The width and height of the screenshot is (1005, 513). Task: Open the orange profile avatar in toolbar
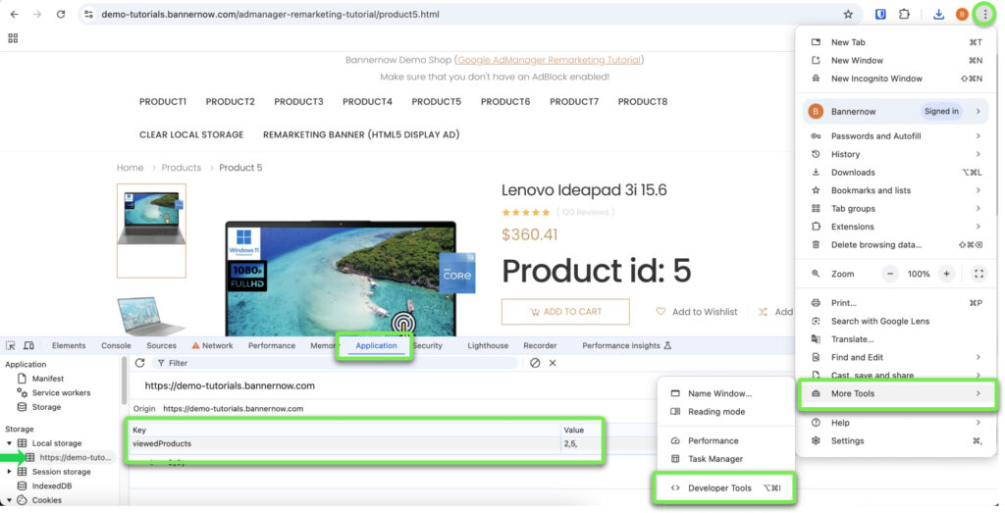pos(962,14)
